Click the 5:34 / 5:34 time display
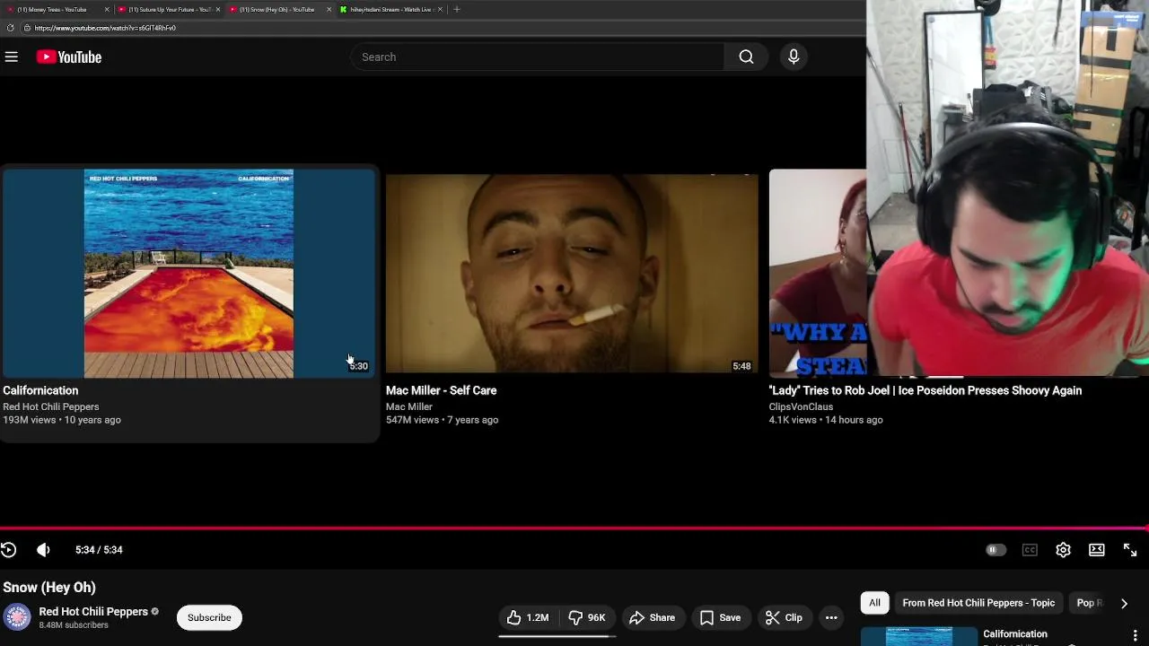Viewport: 1149px width, 646px height. tap(99, 550)
